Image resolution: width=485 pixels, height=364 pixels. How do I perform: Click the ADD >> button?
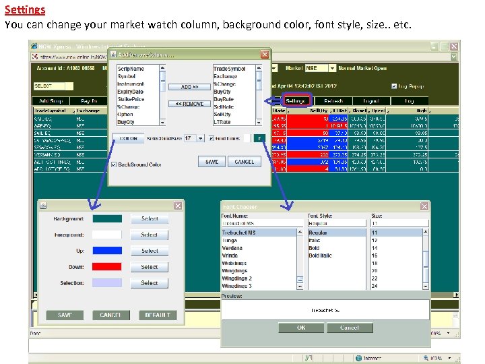(x=189, y=87)
